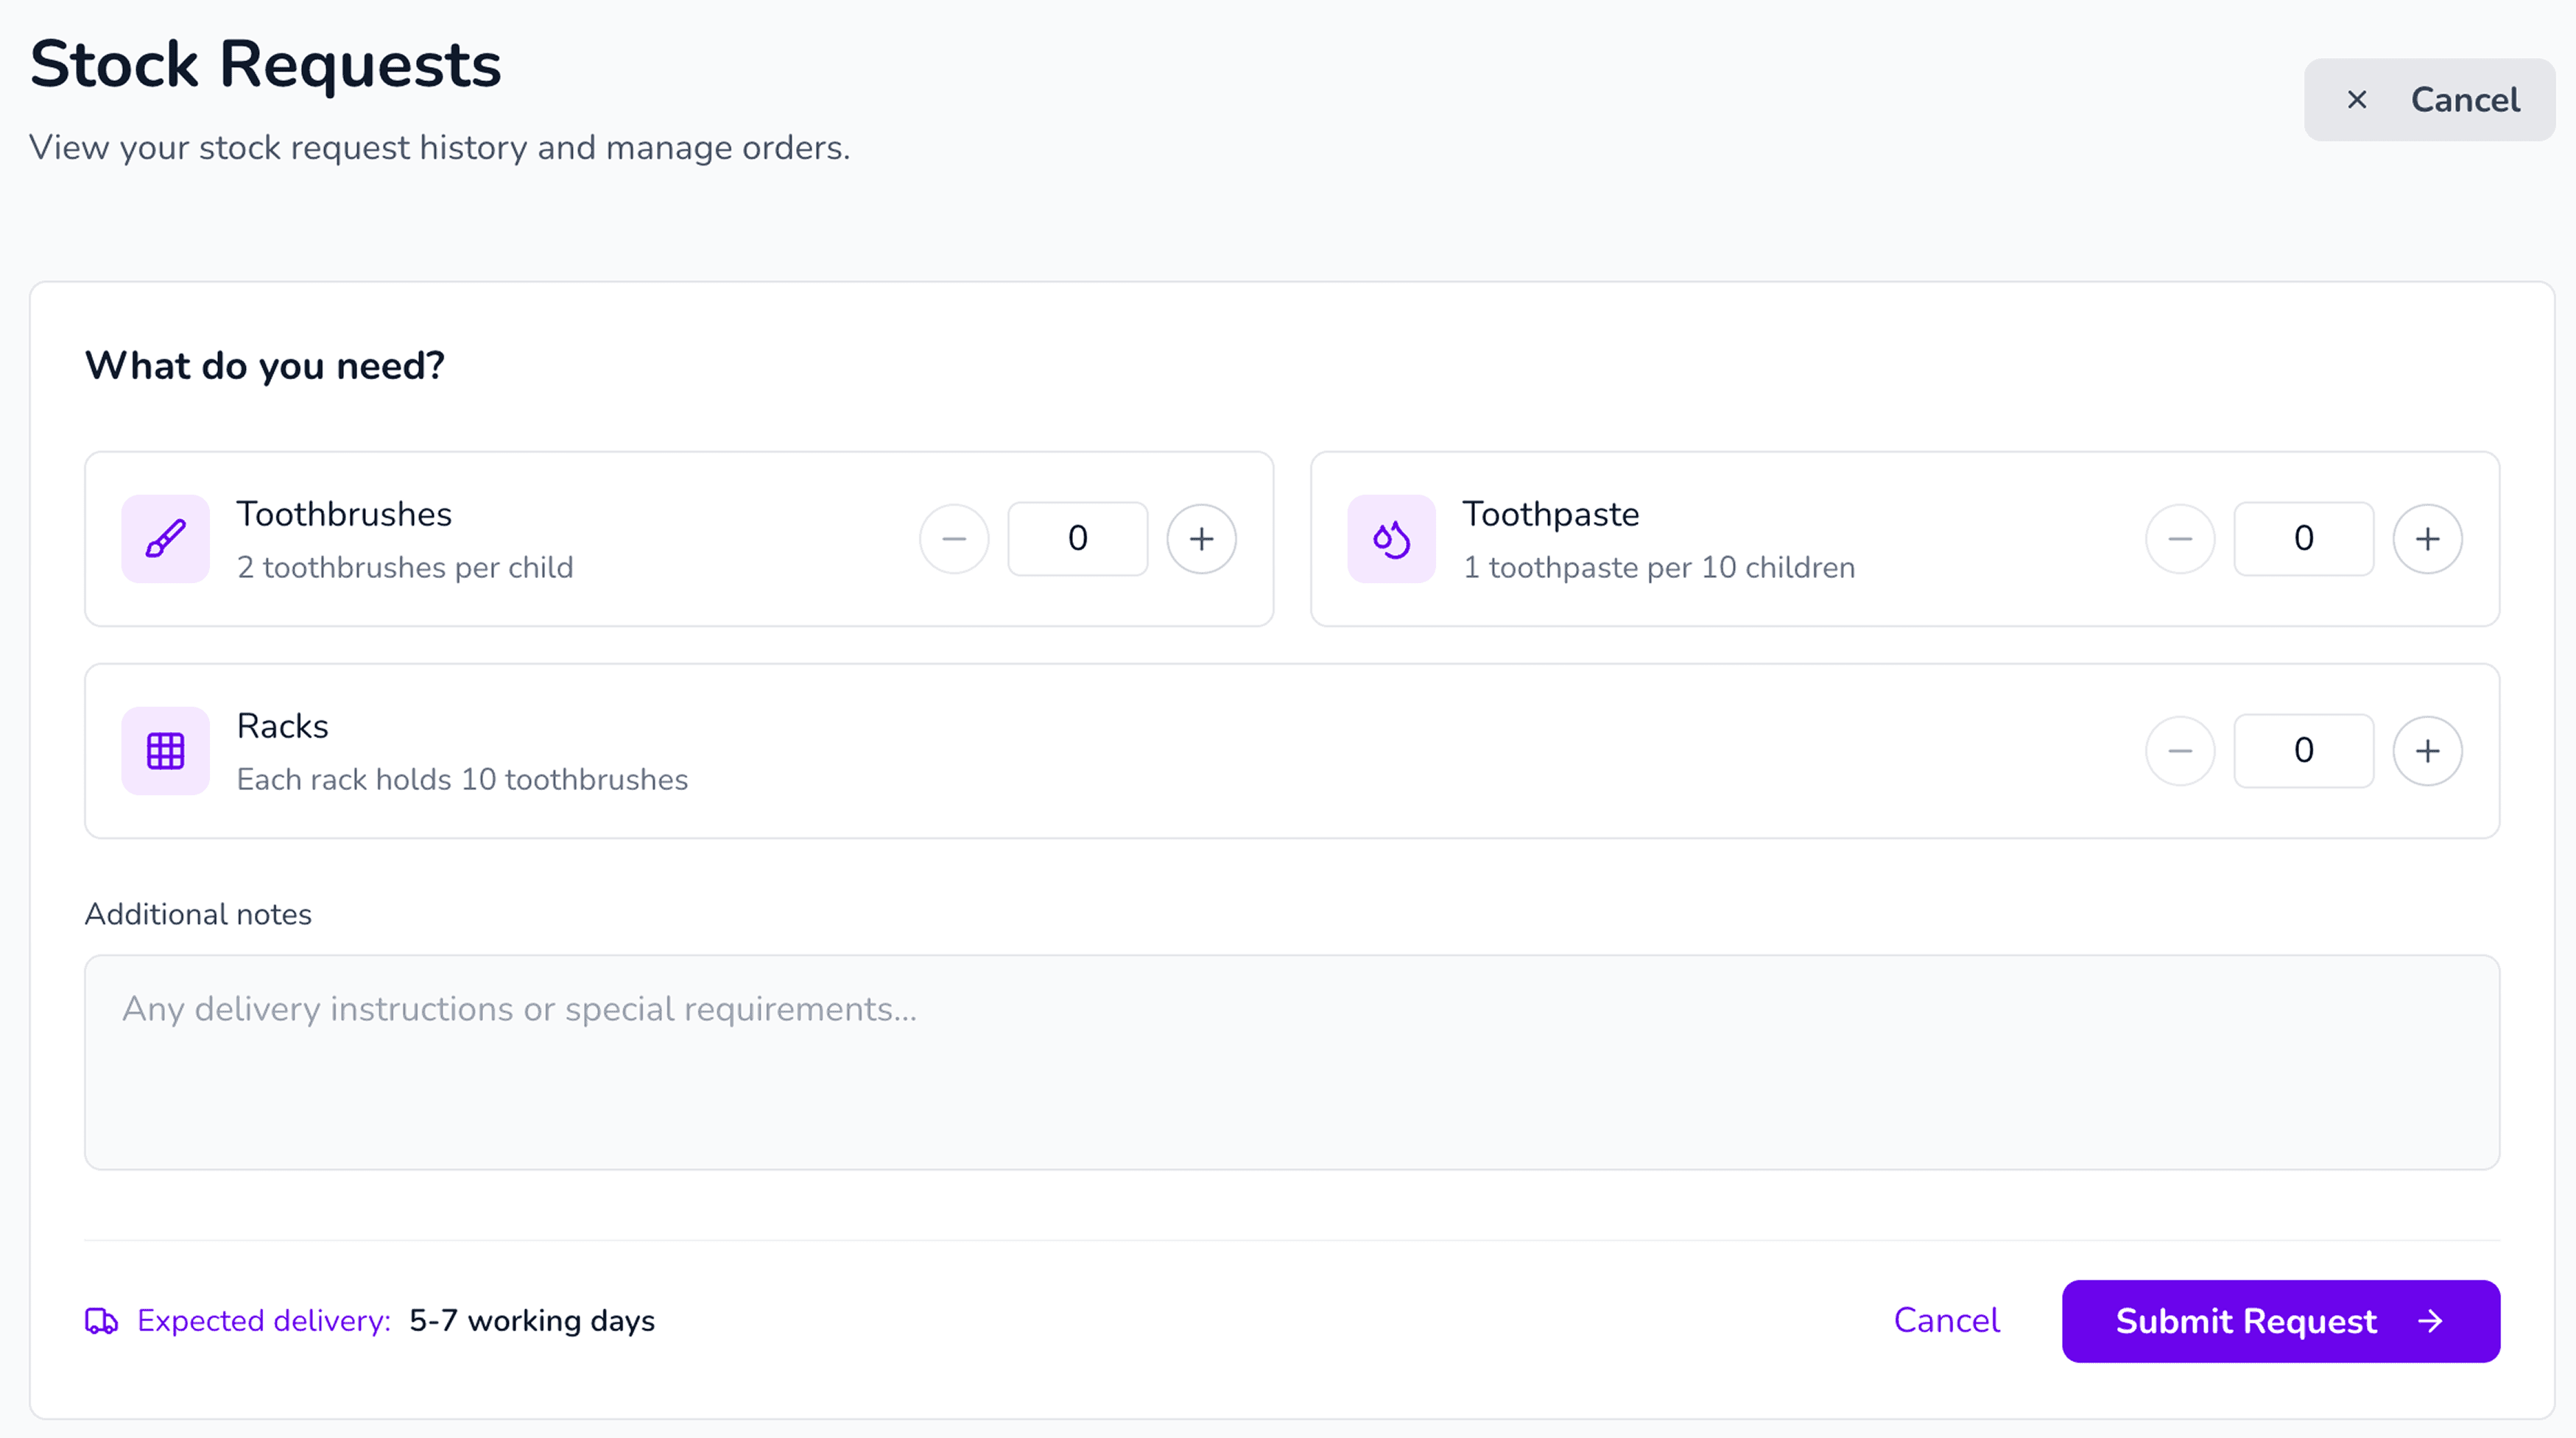The width and height of the screenshot is (2576, 1438).
Task: Click the Additional notes text area
Action: pyautogui.click(x=1292, y=1062)
